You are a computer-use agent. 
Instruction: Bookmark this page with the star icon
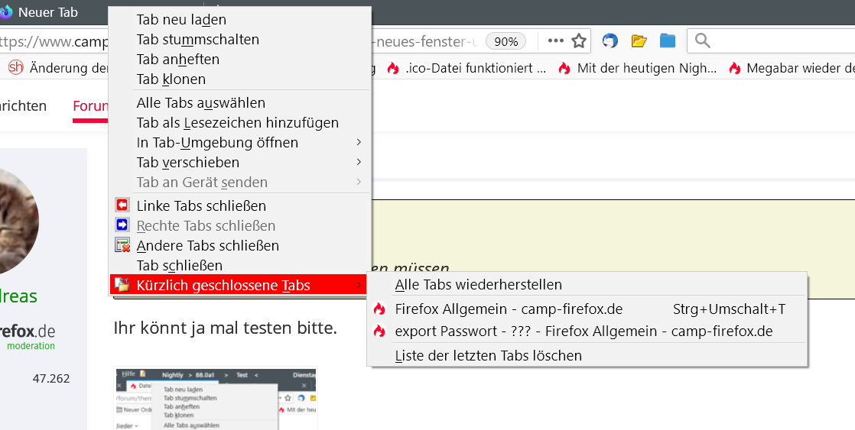coord(579,40)
